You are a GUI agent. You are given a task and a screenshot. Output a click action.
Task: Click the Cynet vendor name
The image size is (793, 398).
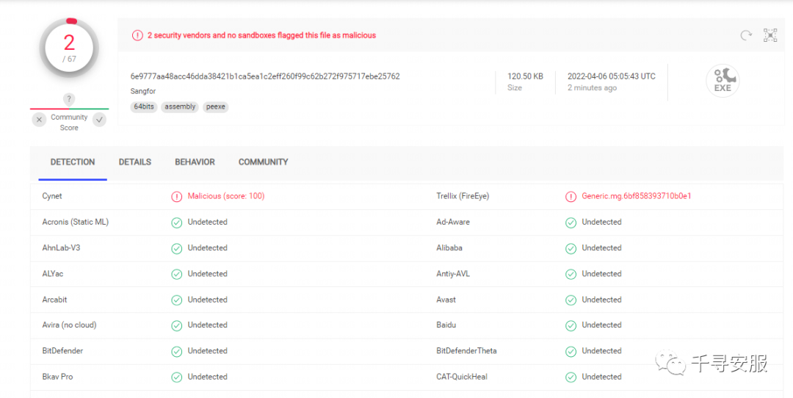point(52,196)
